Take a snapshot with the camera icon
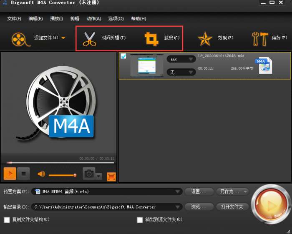The height and width of the screenshot is (234, 292). (89, 174)
